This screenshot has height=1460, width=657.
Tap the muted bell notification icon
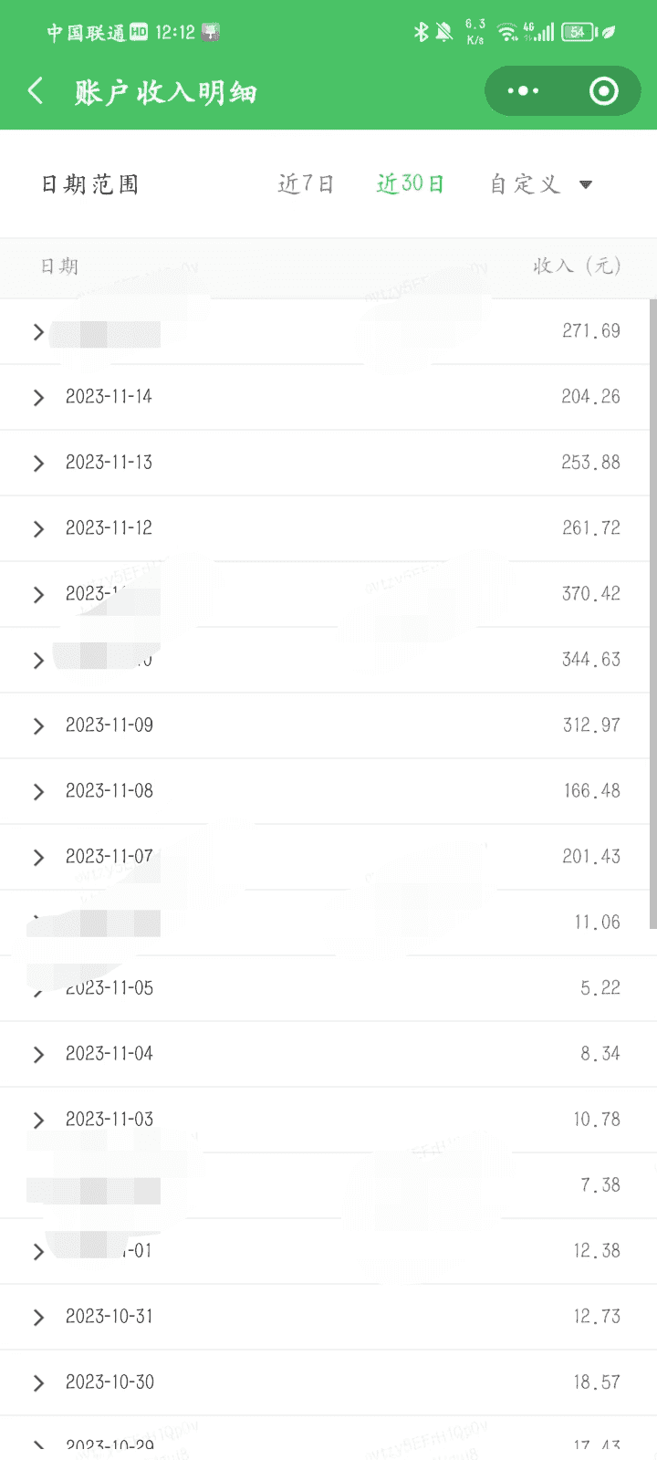pyautogui.click(x=444, y=33)
